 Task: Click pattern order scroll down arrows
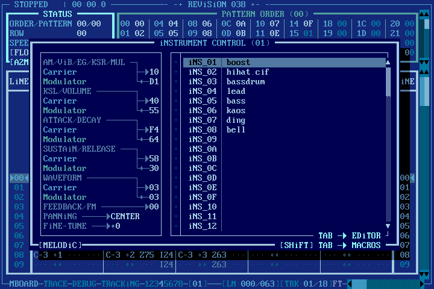pyautogui.click(x=424, y=63)
